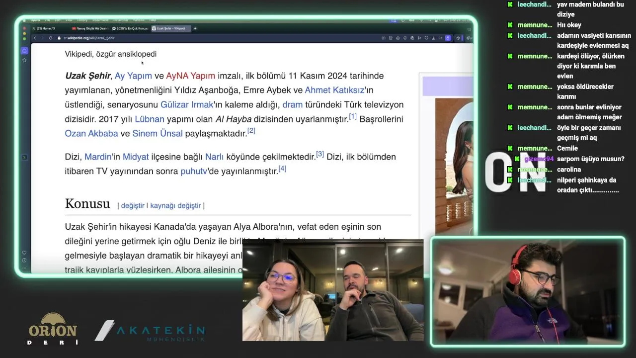The image size is (636, 358).
Task: Click chat message 'Hıı okey'
Action: pos(569,25)
